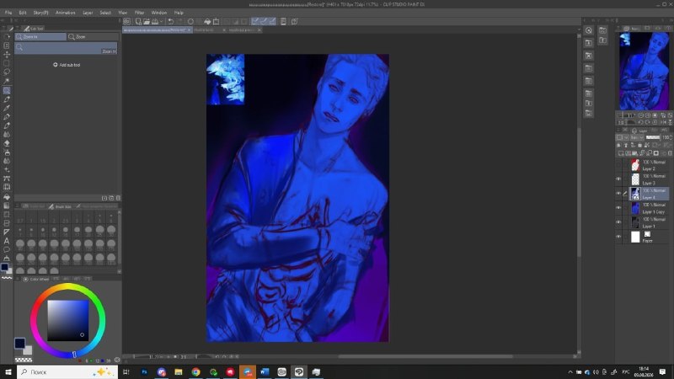Select the Text tool in toolbox
Viewport: 674px width, 379px height.
click(x=7, y=241)
